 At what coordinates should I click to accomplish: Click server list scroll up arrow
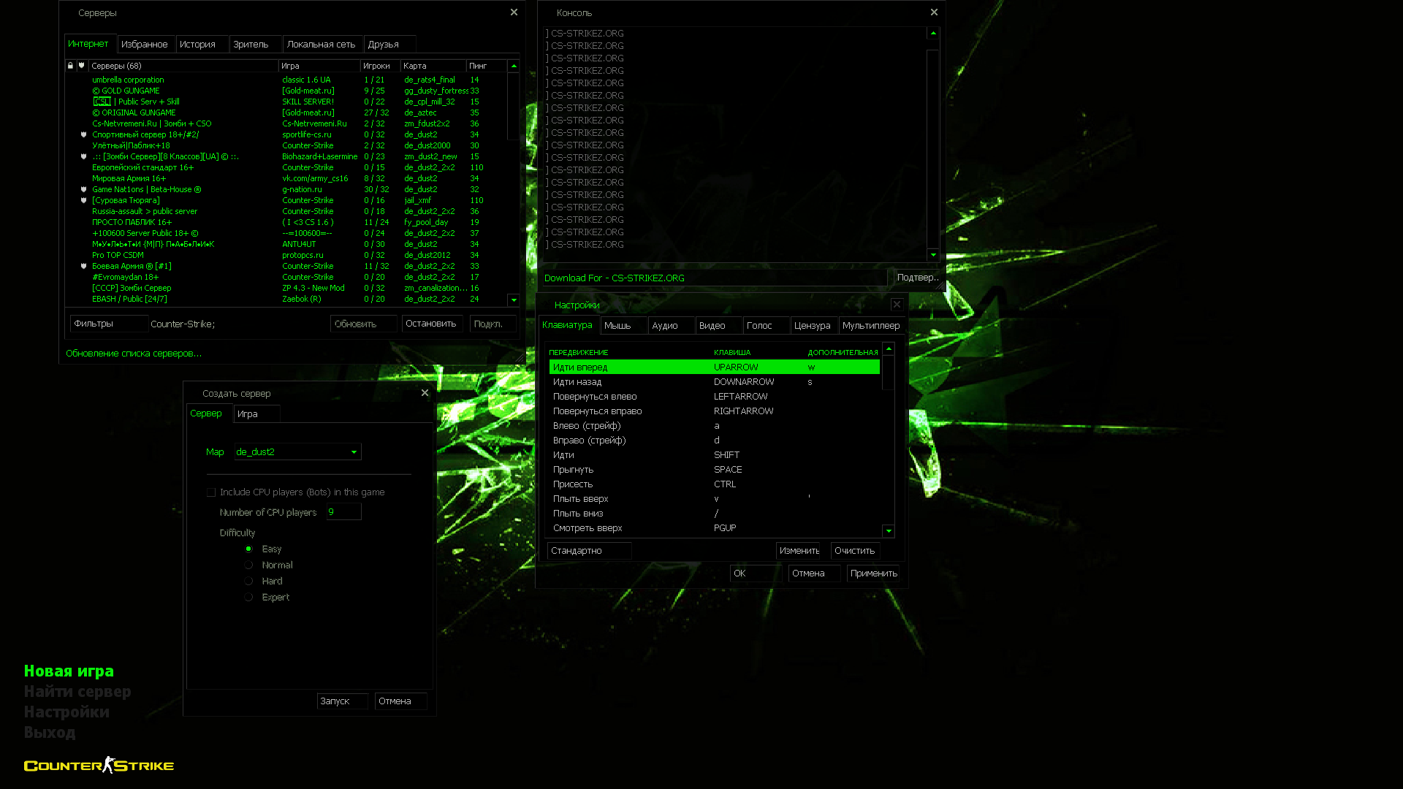click(514, 66)
